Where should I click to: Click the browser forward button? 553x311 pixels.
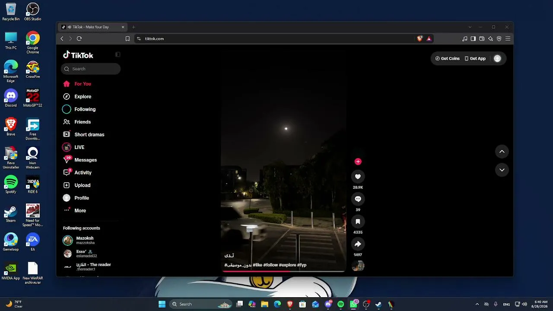pos(70,38)
